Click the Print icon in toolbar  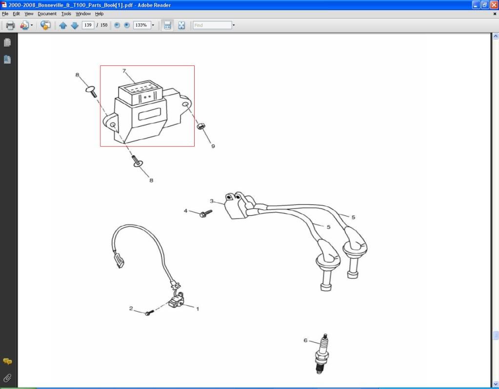pyautogui.click(x=10, y=25)
